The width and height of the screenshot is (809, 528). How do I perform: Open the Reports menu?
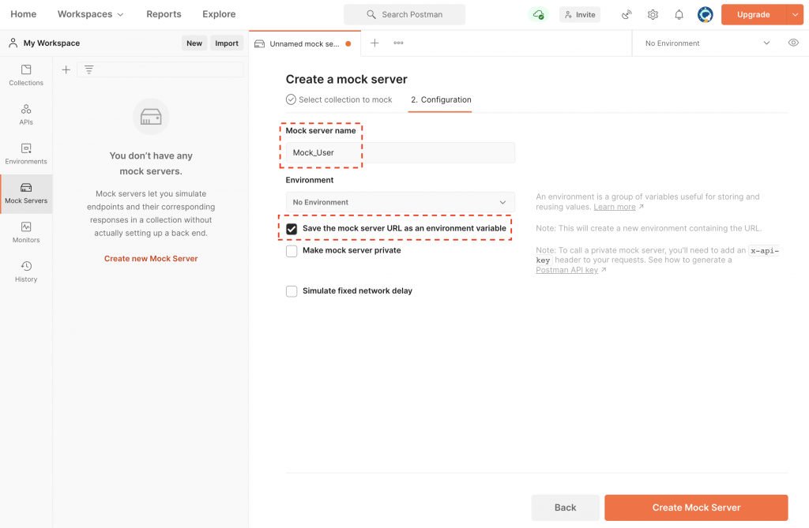[x=164, y=14]
